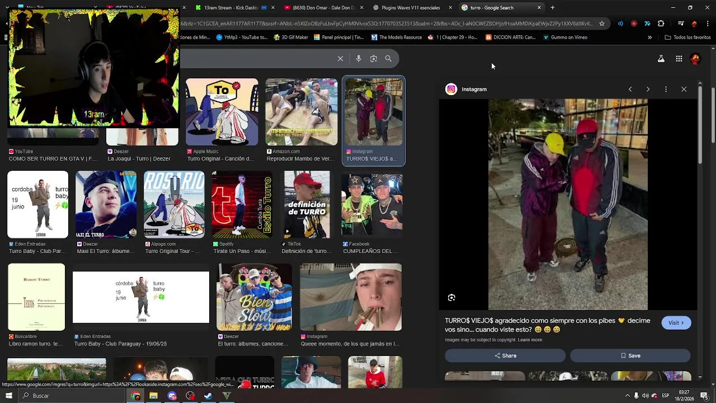Image resolution: width=716 pixels, height=403 pixels.
Task: Click 'COMO SER TURRO EN GTA V' caption
Action: click(53, 159)
